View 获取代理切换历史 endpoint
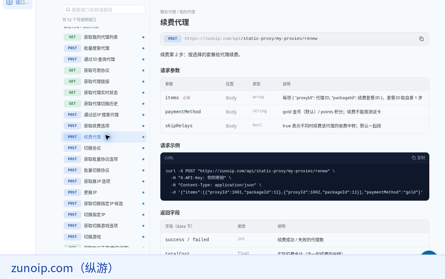445x279 pixels. point(104,104)
